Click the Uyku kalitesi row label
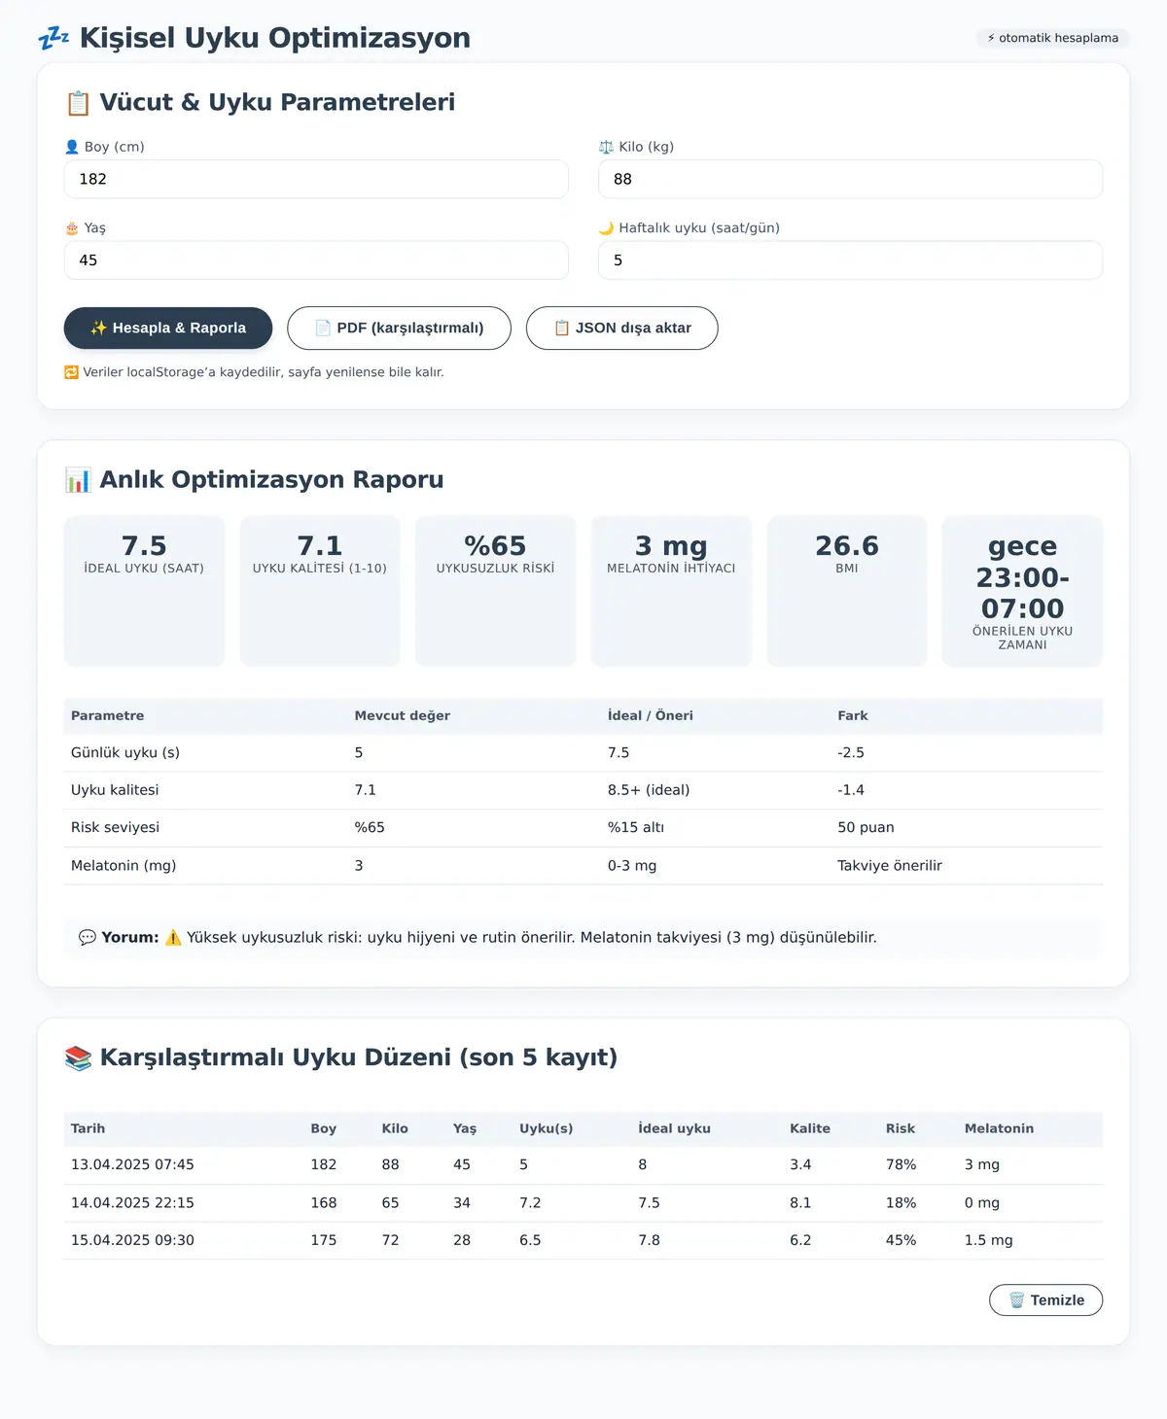 tap(115, 790)
